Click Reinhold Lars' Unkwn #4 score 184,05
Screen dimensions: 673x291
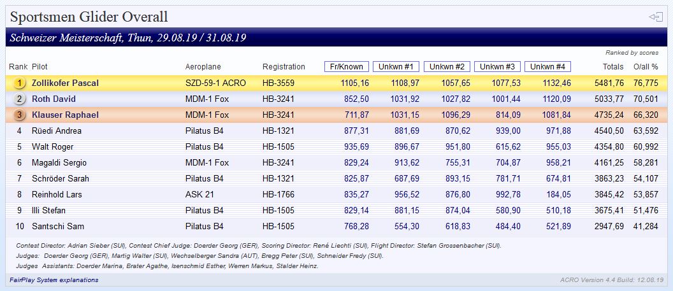click(x=558, y=194)
